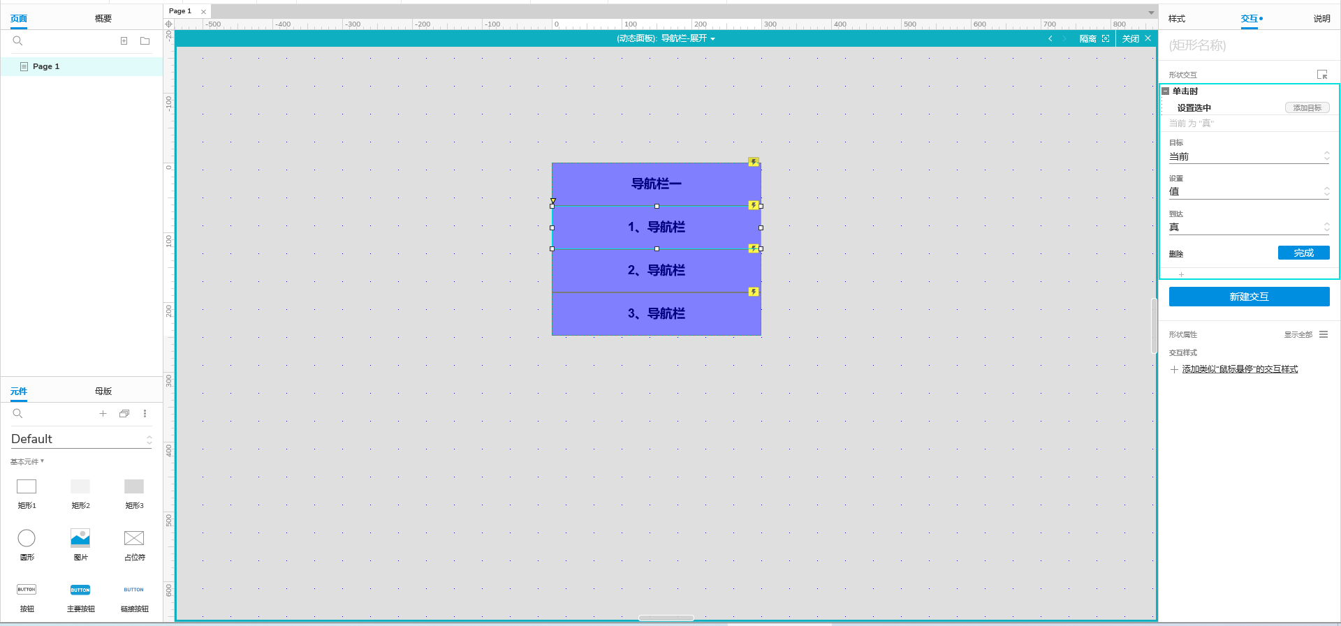Go to next panel state arrow

tap(1064, 38)
